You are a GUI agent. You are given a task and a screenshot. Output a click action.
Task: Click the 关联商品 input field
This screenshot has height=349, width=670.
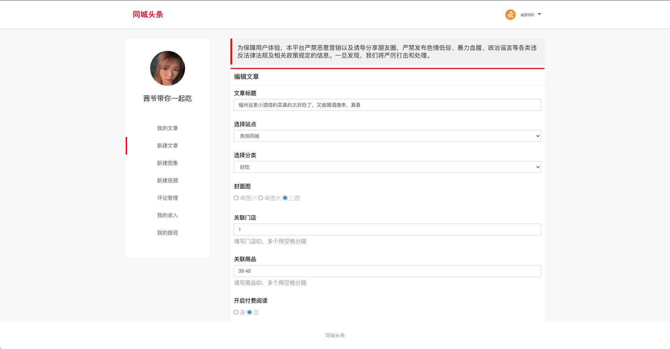387,271
